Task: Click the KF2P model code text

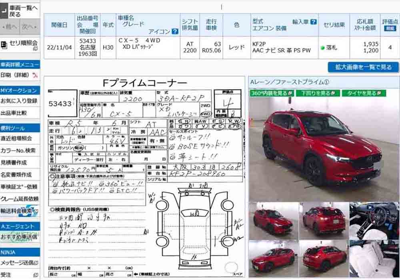Action: (259, 44)
